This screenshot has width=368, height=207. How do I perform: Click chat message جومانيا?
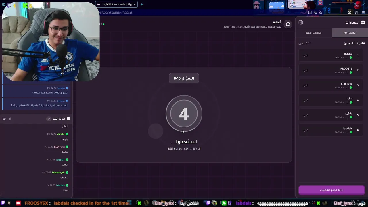click(64, 178)
